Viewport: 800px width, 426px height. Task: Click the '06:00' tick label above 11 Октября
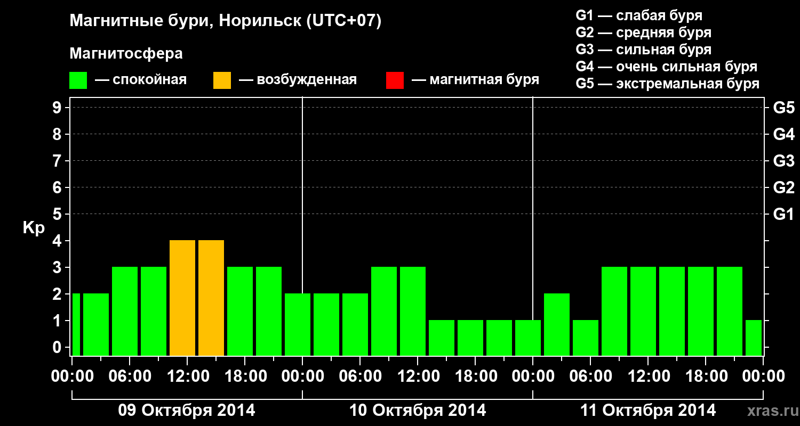[590, 376]
